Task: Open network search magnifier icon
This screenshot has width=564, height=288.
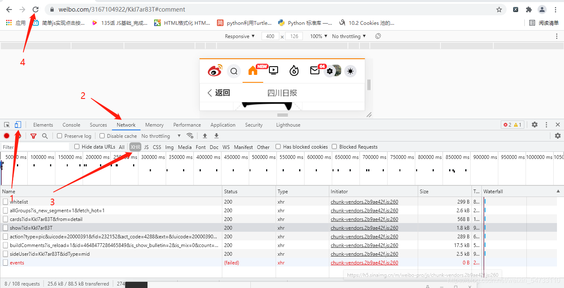Action: [45, 136]
